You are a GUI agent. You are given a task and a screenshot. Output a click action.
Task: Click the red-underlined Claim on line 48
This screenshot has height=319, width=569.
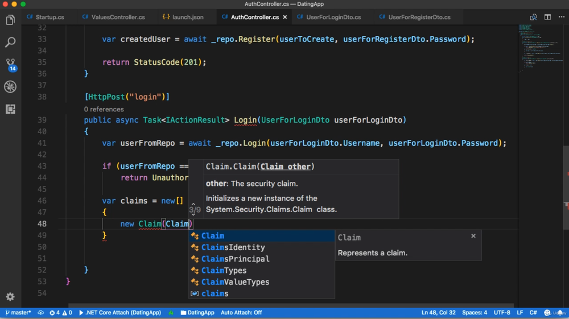[x=150, y=224]
